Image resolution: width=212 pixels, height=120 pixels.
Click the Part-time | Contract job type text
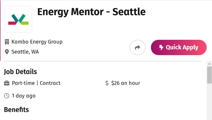[36, 83]
